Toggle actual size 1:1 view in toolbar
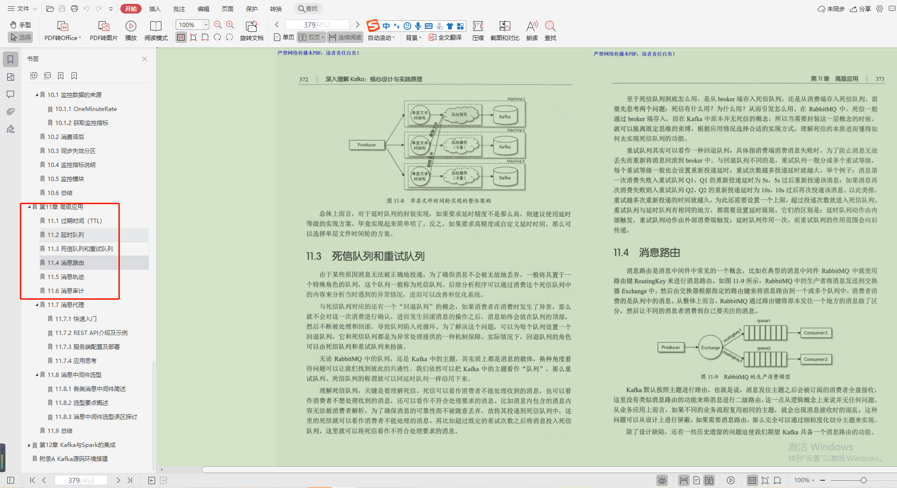This screenshot has height=488, width=897. [x=181, y=37]
